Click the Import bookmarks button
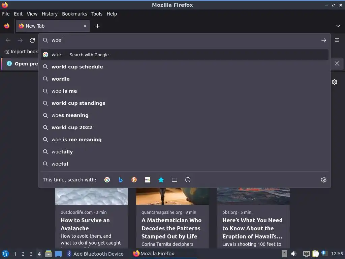 pyautogui.click(x=21, y=52)
